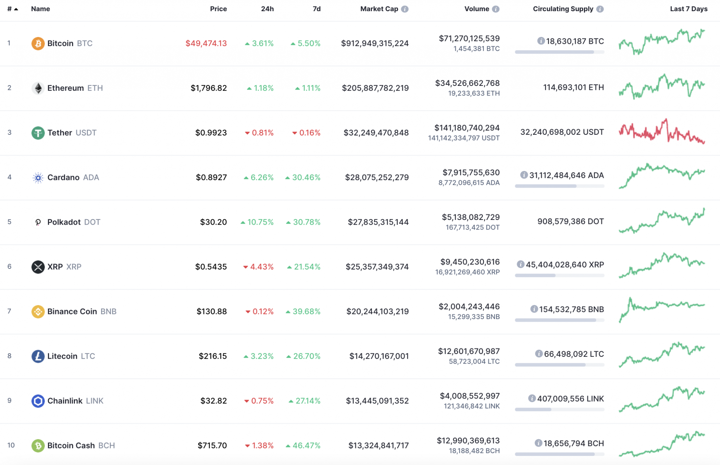Click the Cardano dotted logo icon
Image resolution: width=720 pixels, height=465 pixels.
click(x=38, y=178)
